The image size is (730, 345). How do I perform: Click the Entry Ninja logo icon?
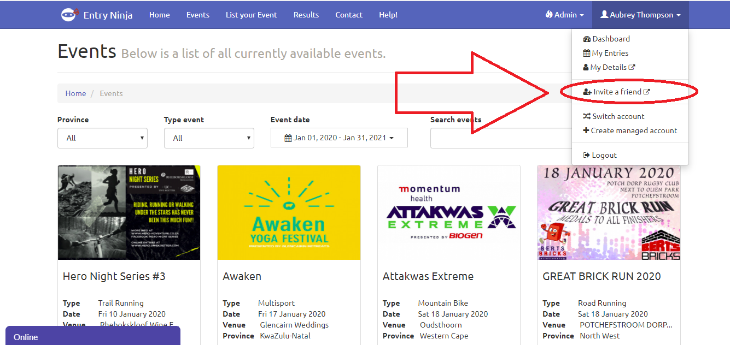(x=69, y=15)
